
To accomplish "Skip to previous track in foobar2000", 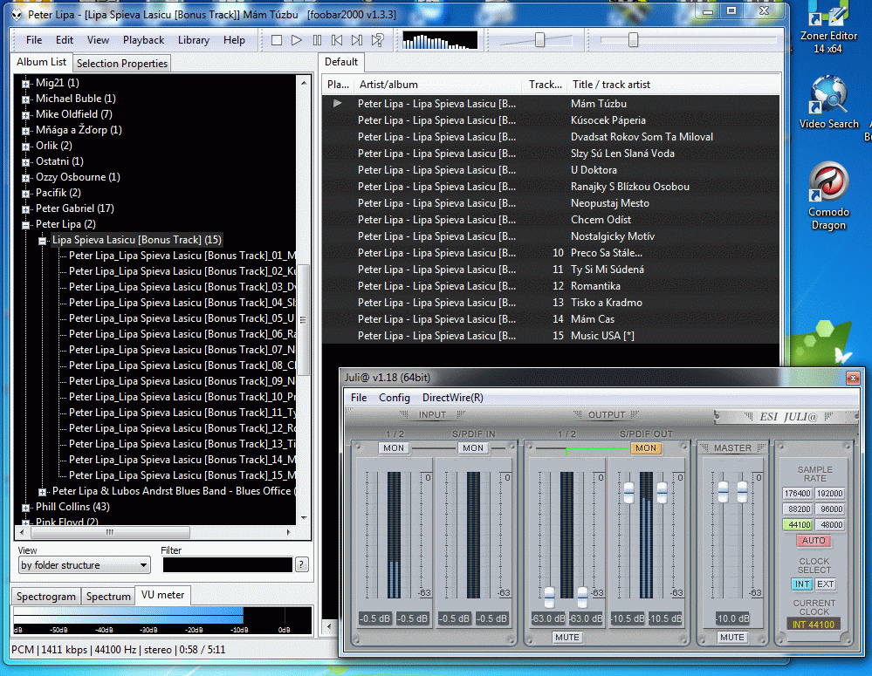I will click(x=337, y=40).
